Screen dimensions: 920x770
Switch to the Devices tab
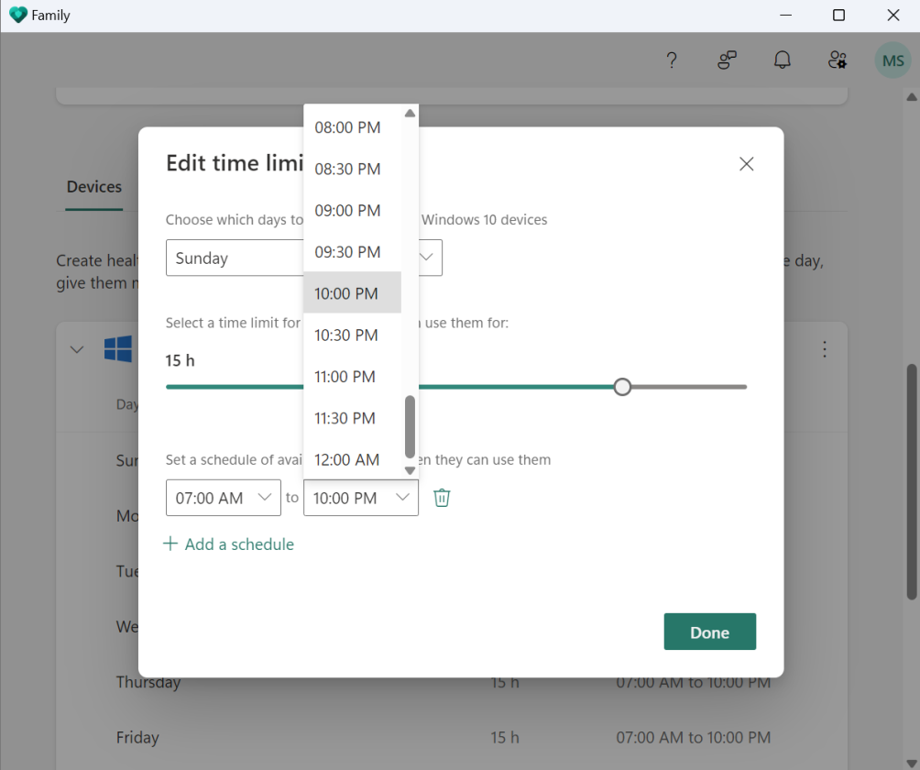point(93,186)
